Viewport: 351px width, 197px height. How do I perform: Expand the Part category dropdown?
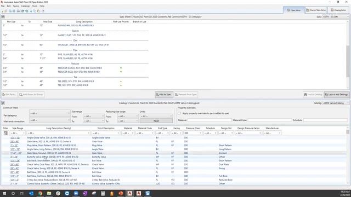click(50, 113)
